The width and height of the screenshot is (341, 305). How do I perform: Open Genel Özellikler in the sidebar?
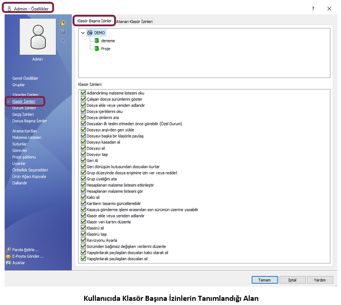[x=25, y=78]
